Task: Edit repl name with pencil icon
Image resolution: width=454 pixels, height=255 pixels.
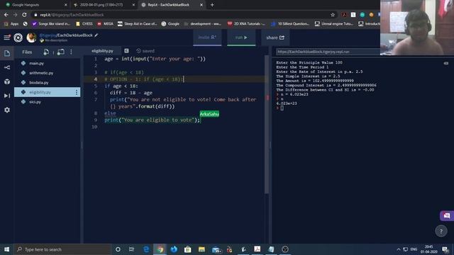Action: pos(96,35)
